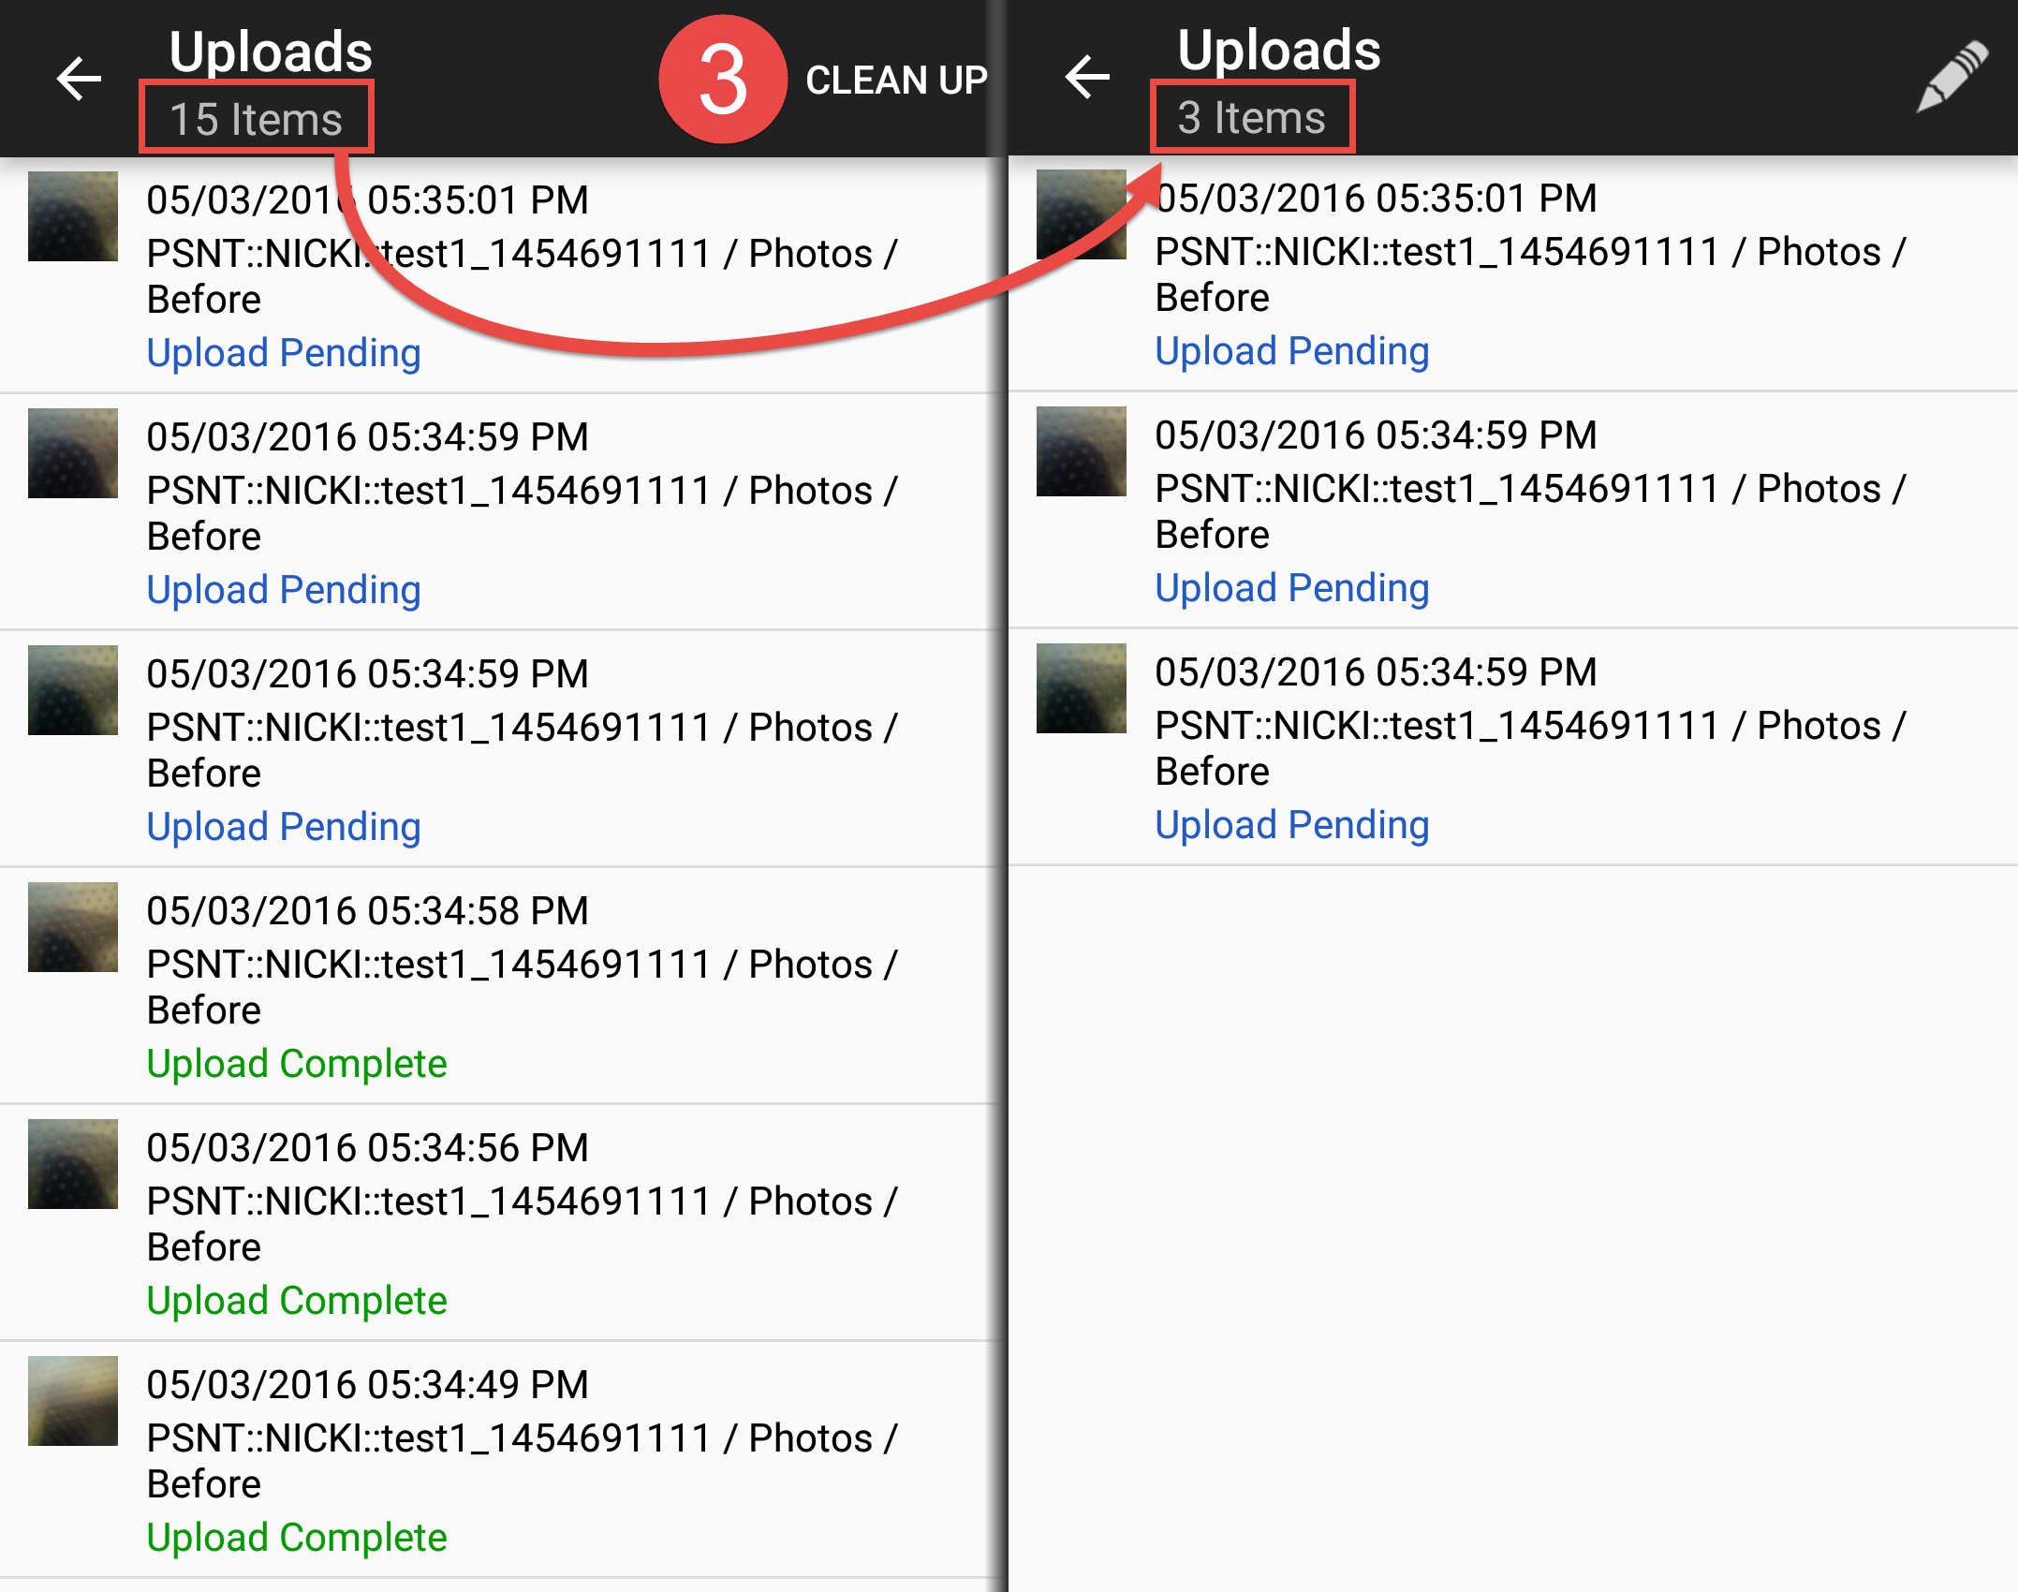Open left thumbnail of 05:34:58 PM upload
This screenshot has height=1592, width=2018.
coord(73,927)
